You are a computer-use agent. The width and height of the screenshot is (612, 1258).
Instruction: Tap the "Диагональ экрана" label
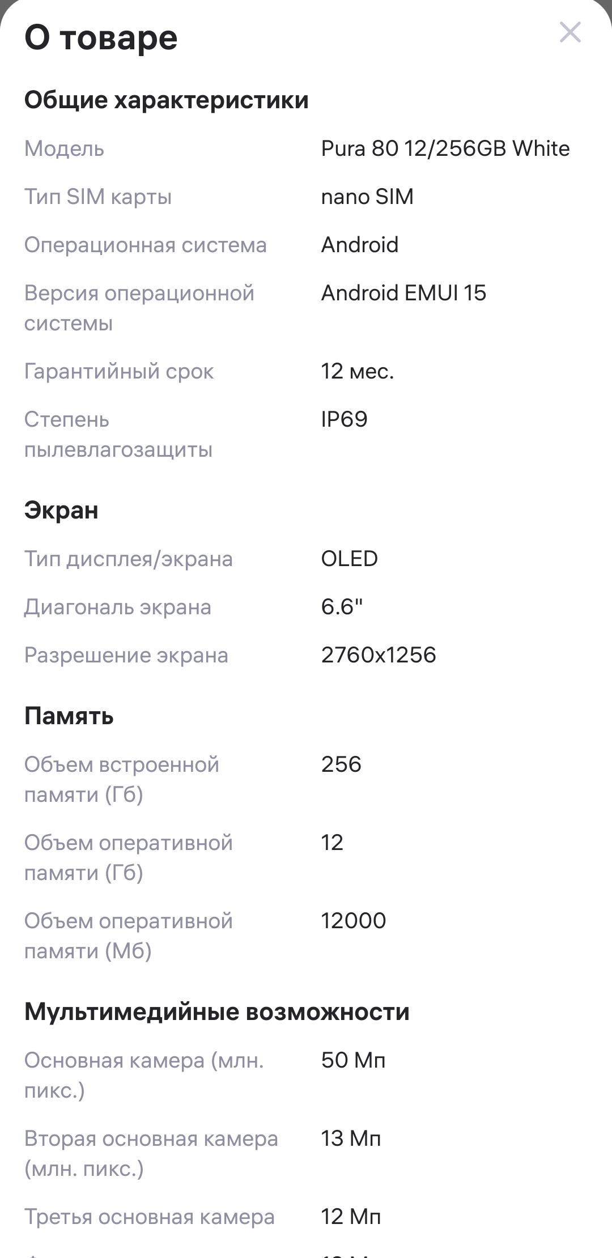point(118,607)
